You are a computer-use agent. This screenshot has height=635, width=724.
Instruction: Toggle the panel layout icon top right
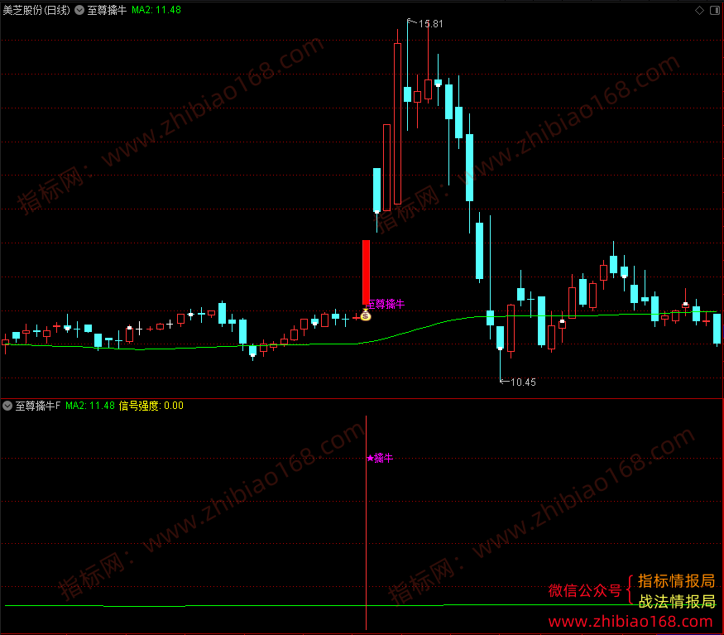tap(714, 10)
